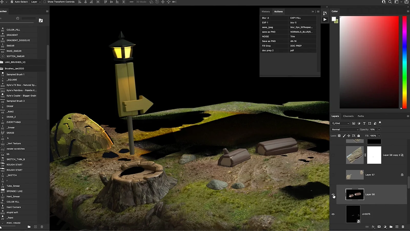Image resolution: width=410 pixels, height=231 pixels.
Task: Filter layers by text type
Action: pyautogui.click(x=364, y=123)
